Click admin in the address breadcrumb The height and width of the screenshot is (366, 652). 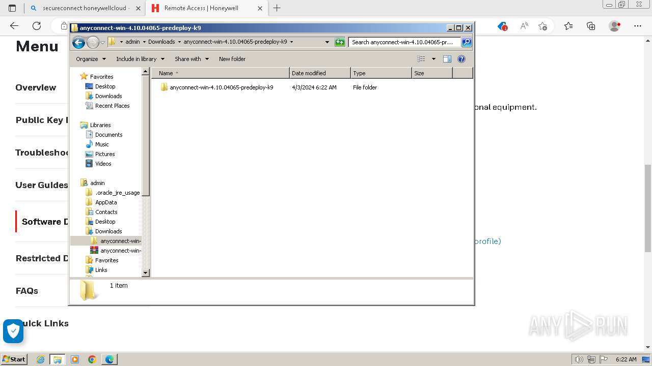tap(132, 42)
